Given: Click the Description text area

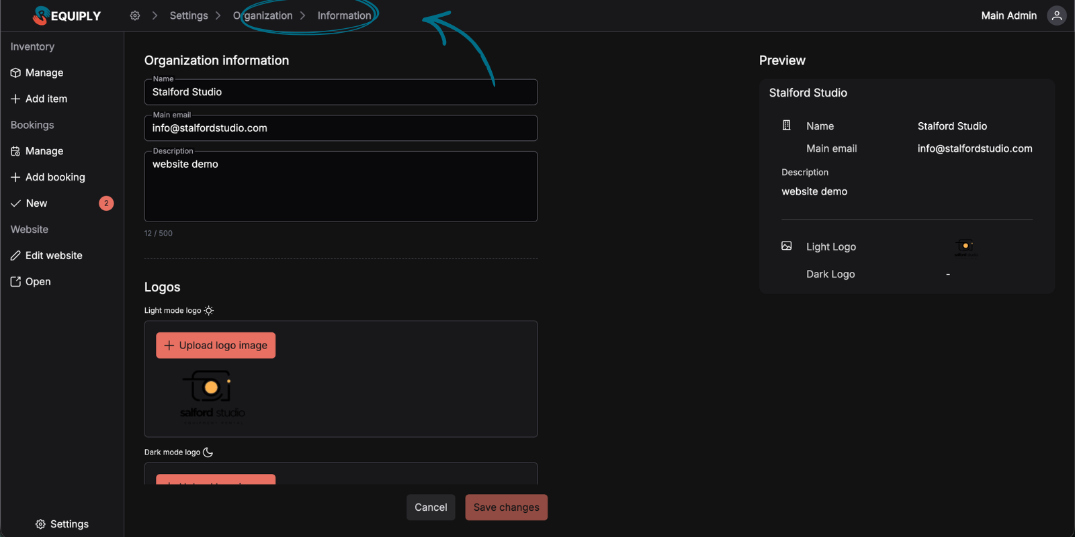Looking at the screenshot, I should pos(341,187).
